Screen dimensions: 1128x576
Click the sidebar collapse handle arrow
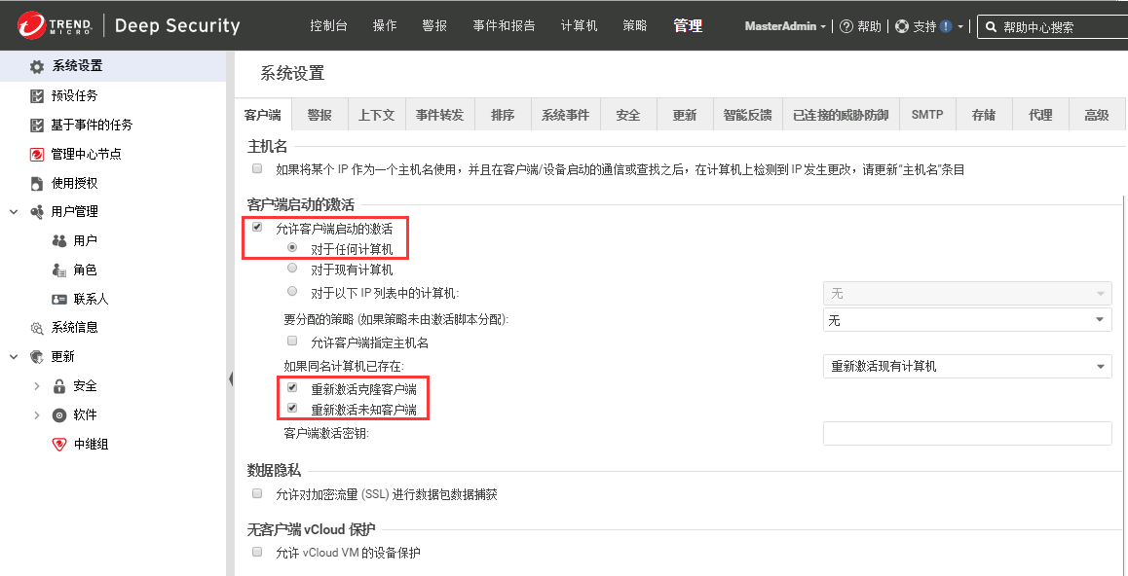coord(231,378)
